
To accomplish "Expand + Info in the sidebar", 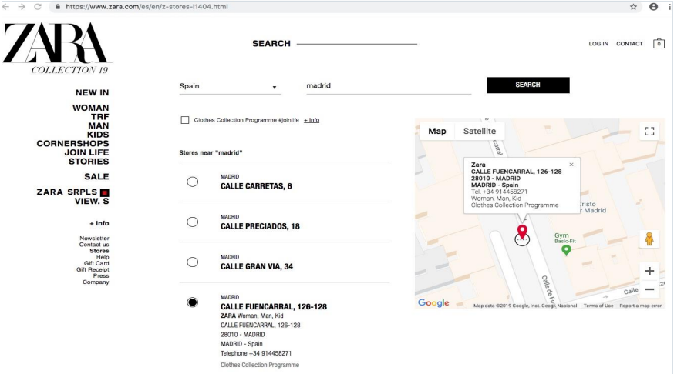I will click(99, 223).
